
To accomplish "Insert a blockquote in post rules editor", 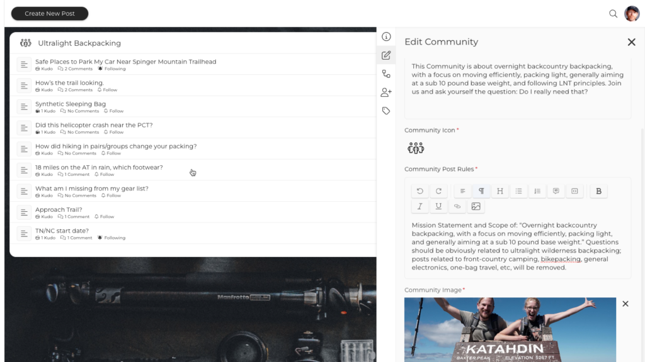I will [556, 191].
